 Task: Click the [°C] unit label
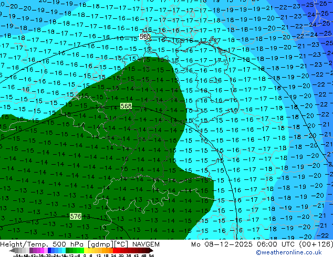point(121,244)
